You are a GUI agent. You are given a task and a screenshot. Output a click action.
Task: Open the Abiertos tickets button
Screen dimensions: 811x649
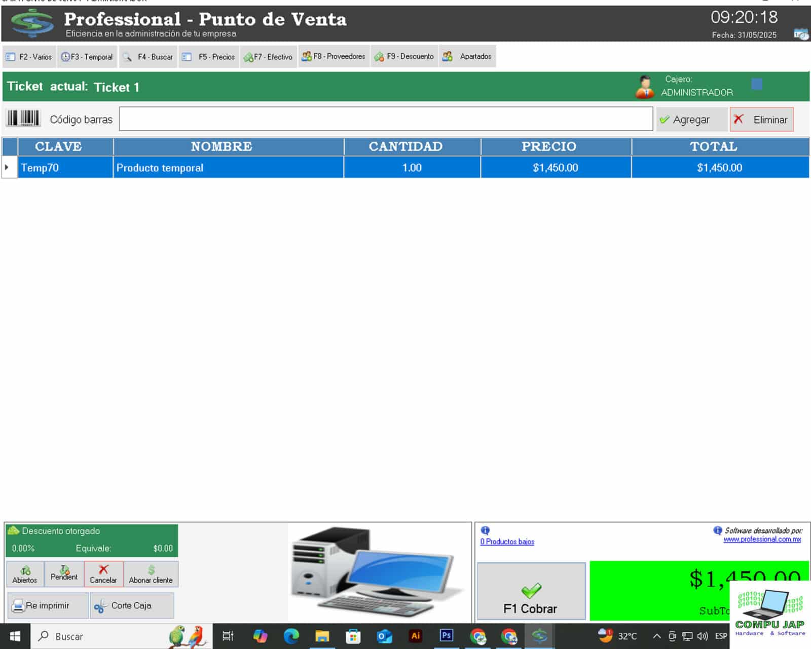pyautogui.click(x=25, y=574)
